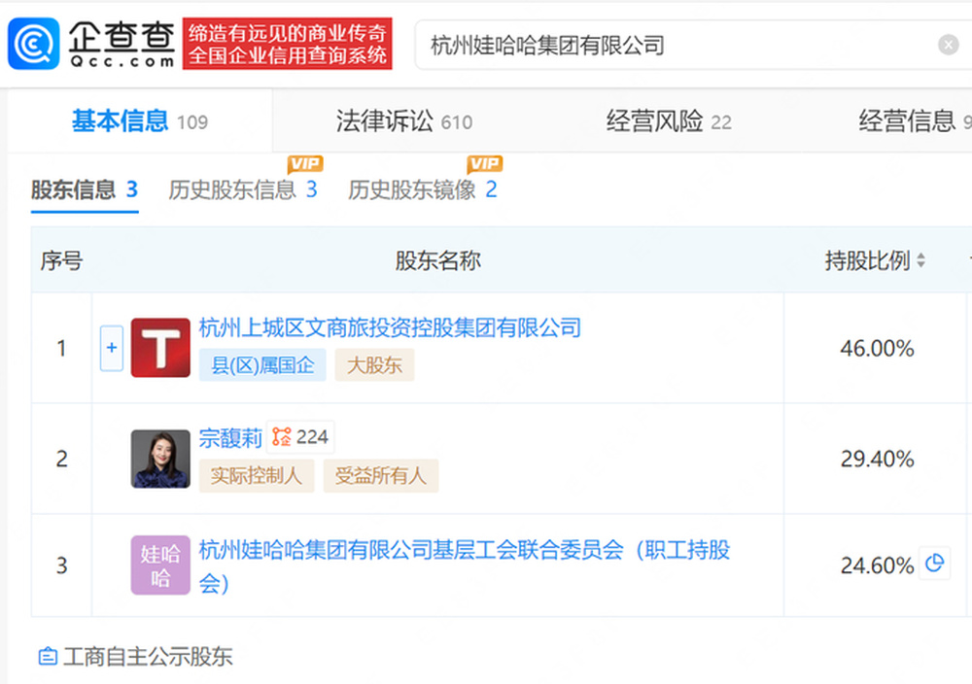
Task: Open the 杭州上城区文商旅投资控股集团有限公司 link
Action: [x=390, y=327]
